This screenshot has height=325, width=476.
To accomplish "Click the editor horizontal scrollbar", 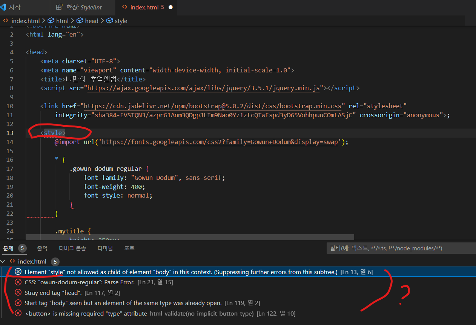I will click(x=190, y=237).
